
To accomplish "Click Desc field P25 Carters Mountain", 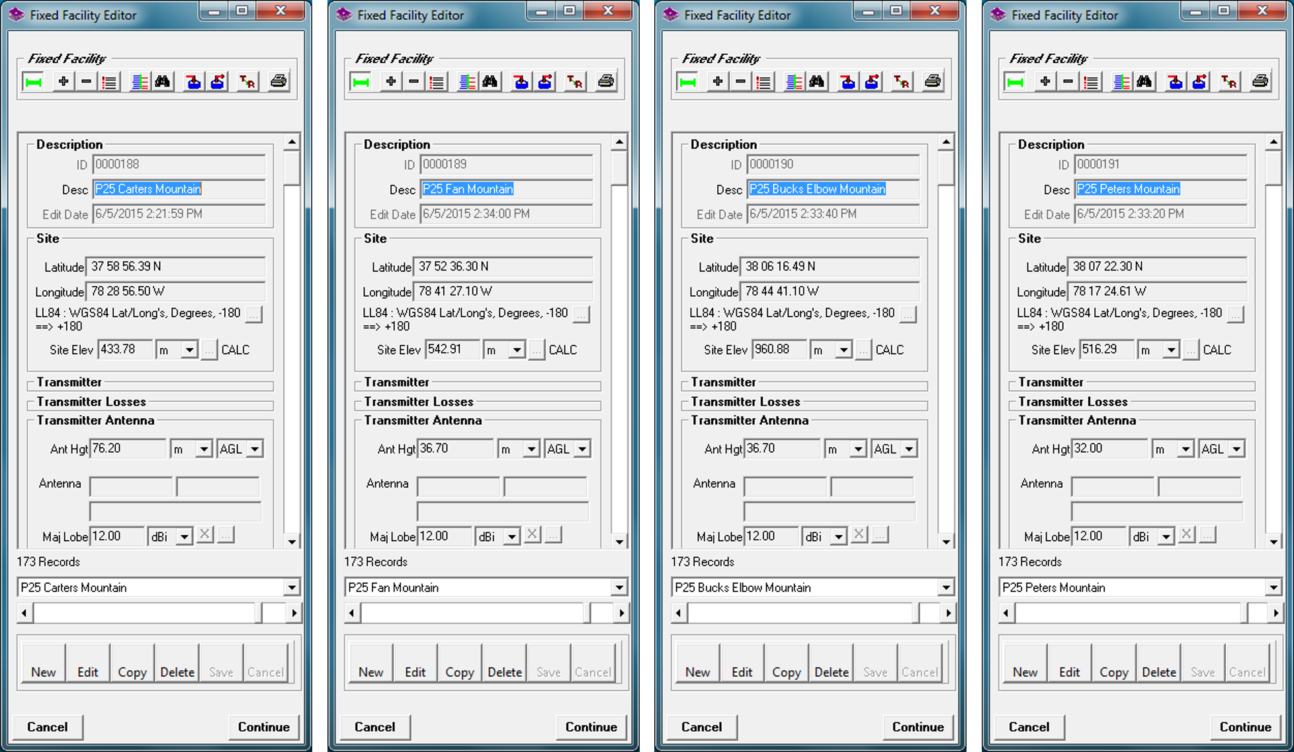I will tap(179, 189).
